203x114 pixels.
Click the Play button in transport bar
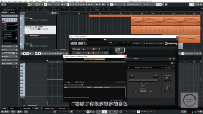click(x=110, y=112)
